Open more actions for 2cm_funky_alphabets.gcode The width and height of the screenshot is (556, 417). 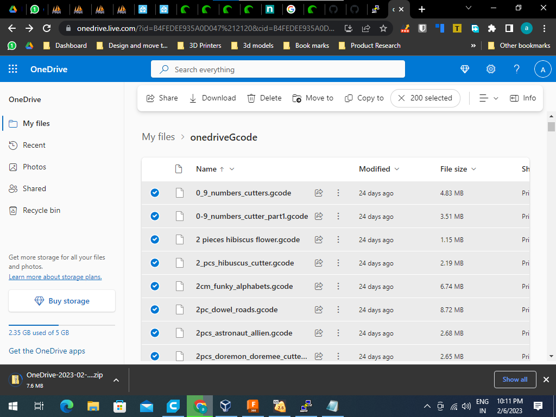pyautogui.click(x=338, y=286)
